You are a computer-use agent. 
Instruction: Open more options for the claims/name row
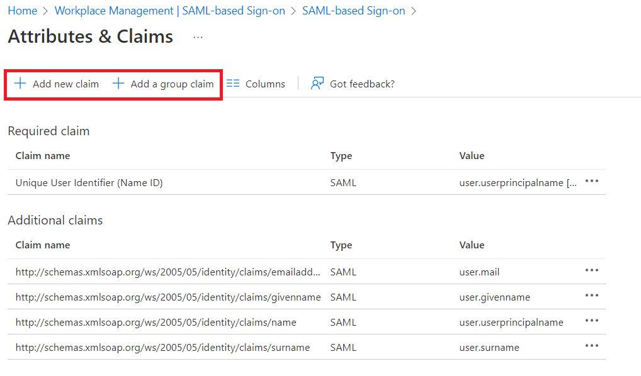591,321
